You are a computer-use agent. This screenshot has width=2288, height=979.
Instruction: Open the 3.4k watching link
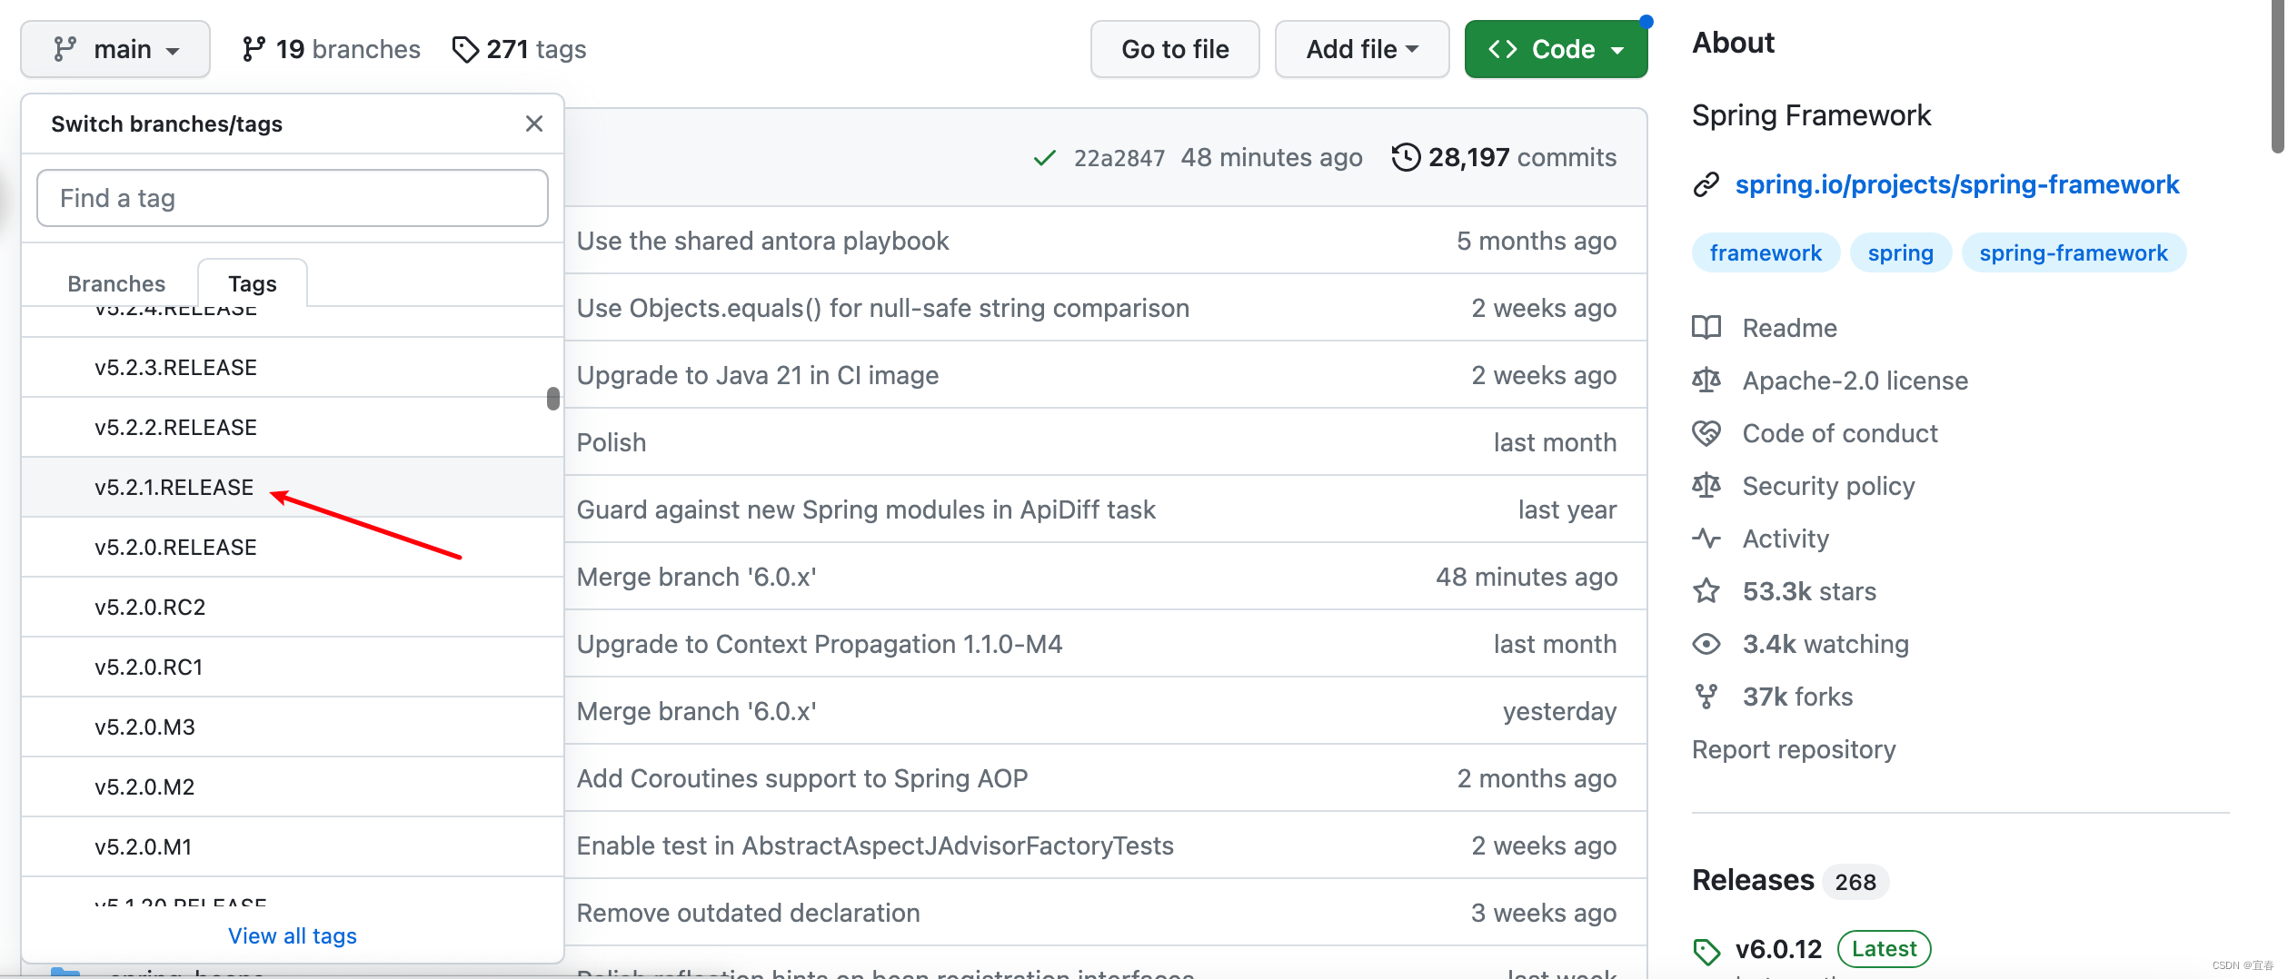pos(1825,644)
